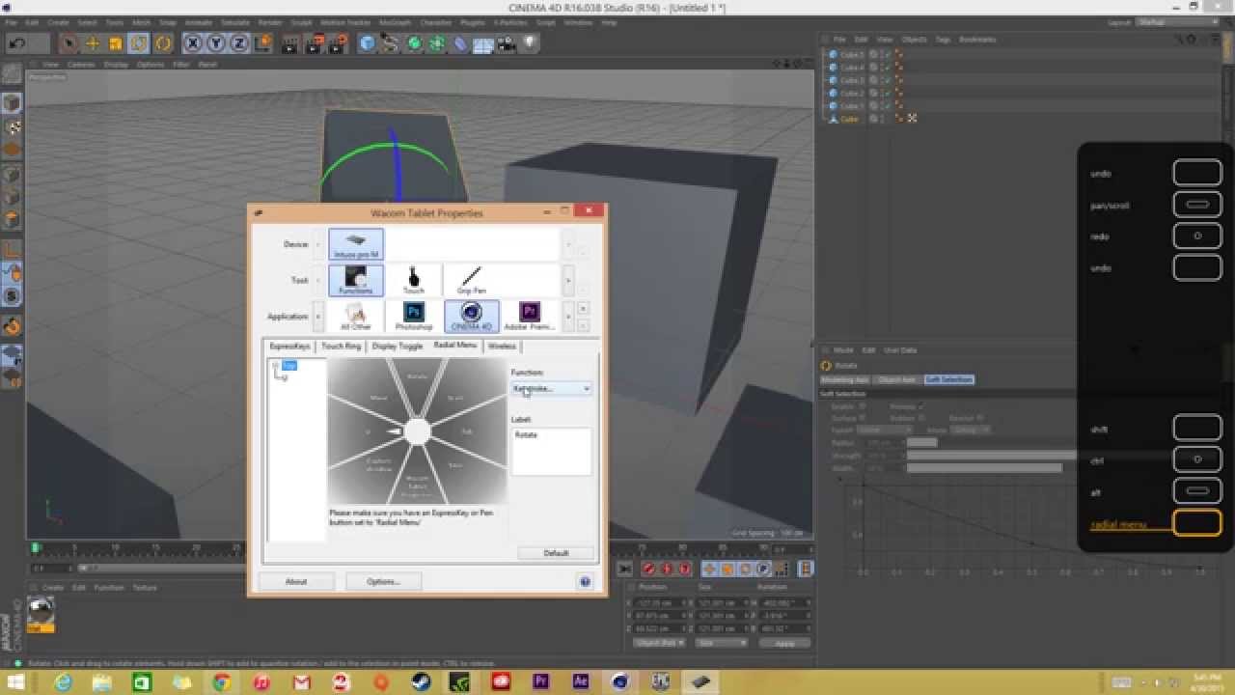Toggle the X axis lock
Image resolution: width=1235 pixels, height=695 pixels.
(193, 43)
